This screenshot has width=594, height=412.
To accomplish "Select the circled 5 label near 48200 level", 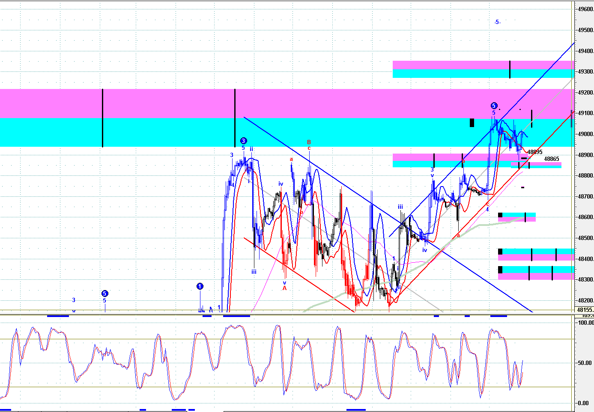I will coord(104,293).
